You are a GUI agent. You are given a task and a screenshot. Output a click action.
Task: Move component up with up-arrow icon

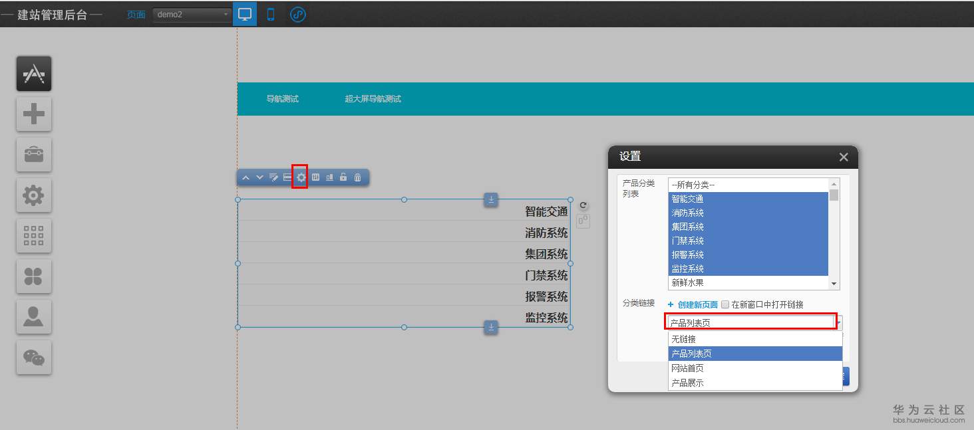point(245,177)
